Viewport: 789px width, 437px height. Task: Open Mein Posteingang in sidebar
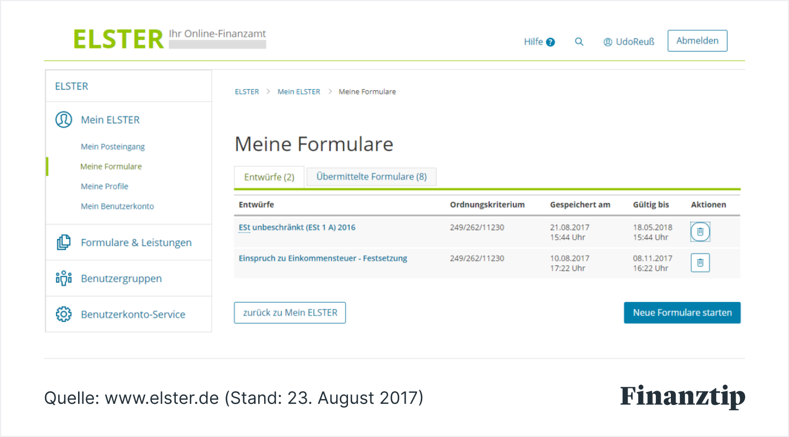coord(113,147)
